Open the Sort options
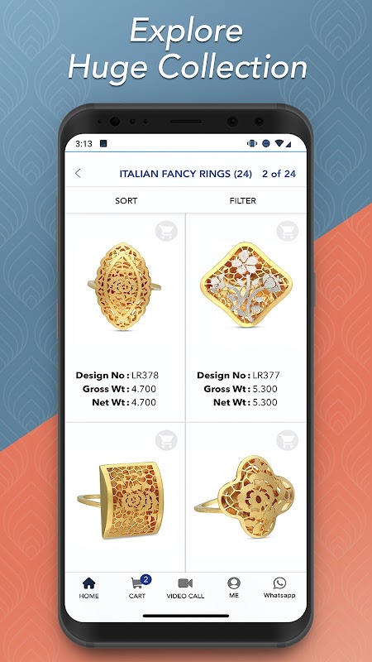The width and height of the screenshot is (372, 662). coord(126,200)
